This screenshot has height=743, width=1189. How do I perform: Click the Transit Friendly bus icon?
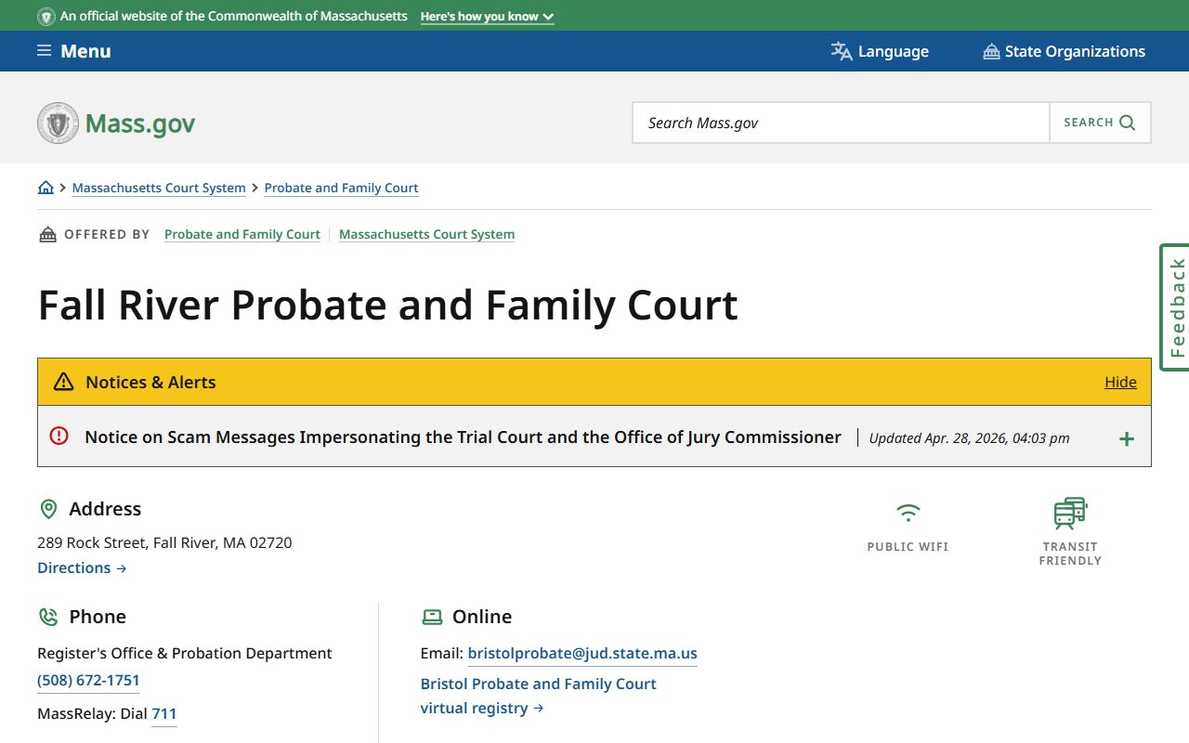1070,514
